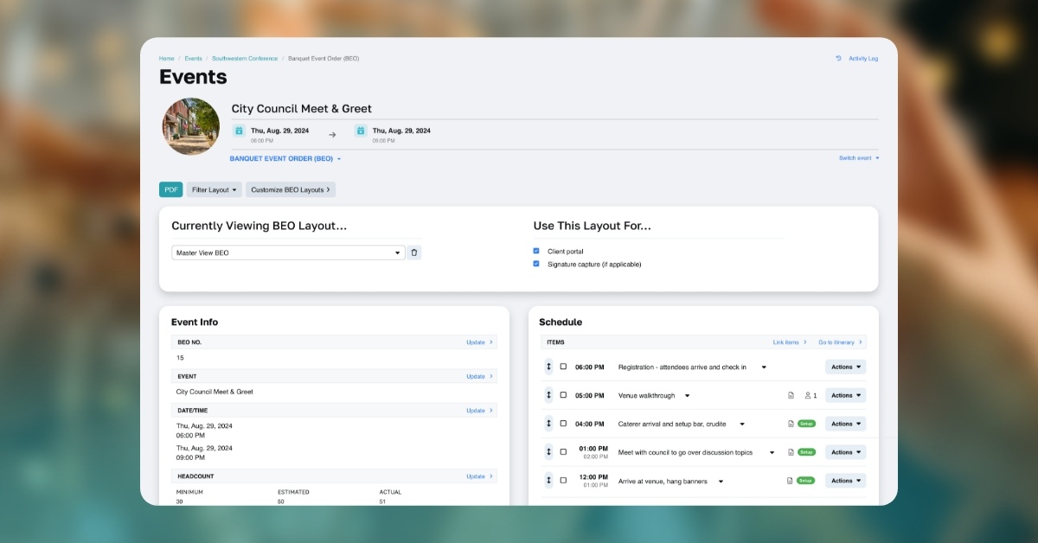This screenshot has height=543, width=1038.
Task: Open notes document icon on Venue walkthrough
Action: [x=791, y=395]
